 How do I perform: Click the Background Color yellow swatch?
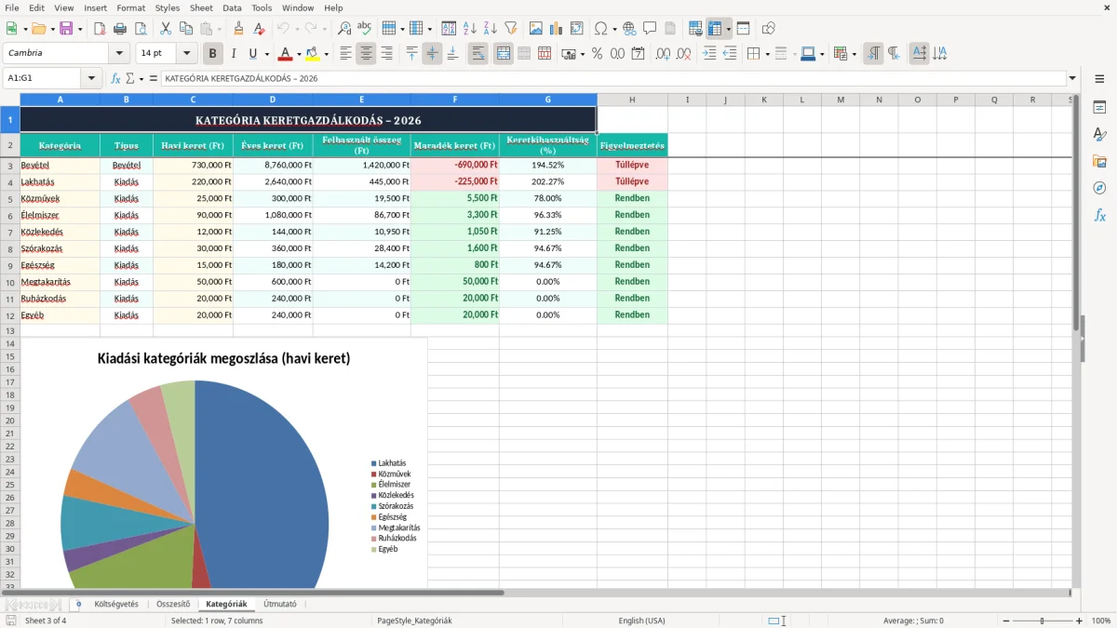pyautogui.click(x=312, y=54)
